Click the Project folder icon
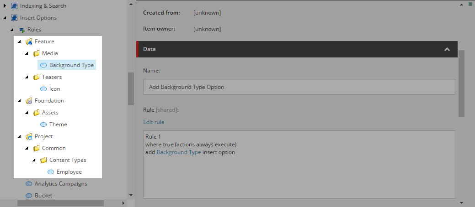475x207 pixels. coord(29,136)
